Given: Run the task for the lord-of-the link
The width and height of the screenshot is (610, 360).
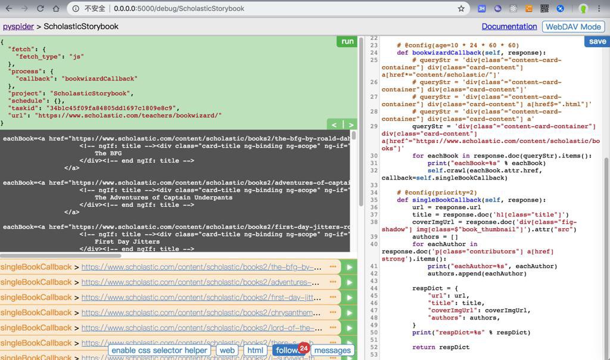Looking at the screenshot, I should (349, 328).
